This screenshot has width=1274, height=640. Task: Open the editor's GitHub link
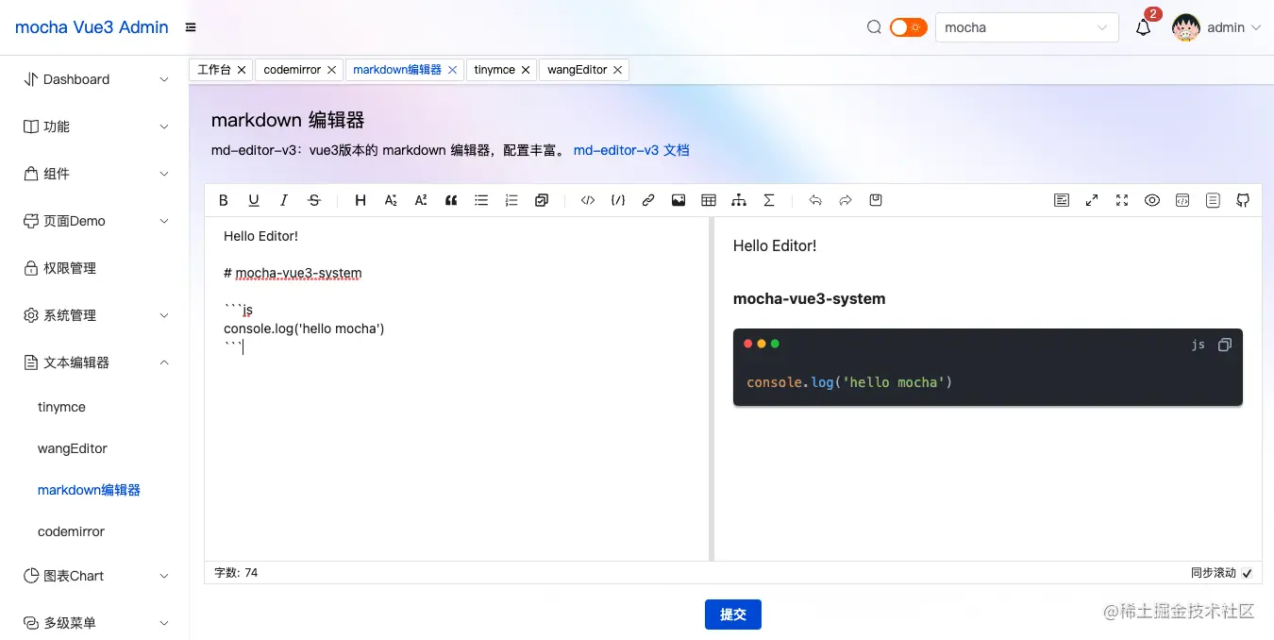click(x=1243, y=200)
